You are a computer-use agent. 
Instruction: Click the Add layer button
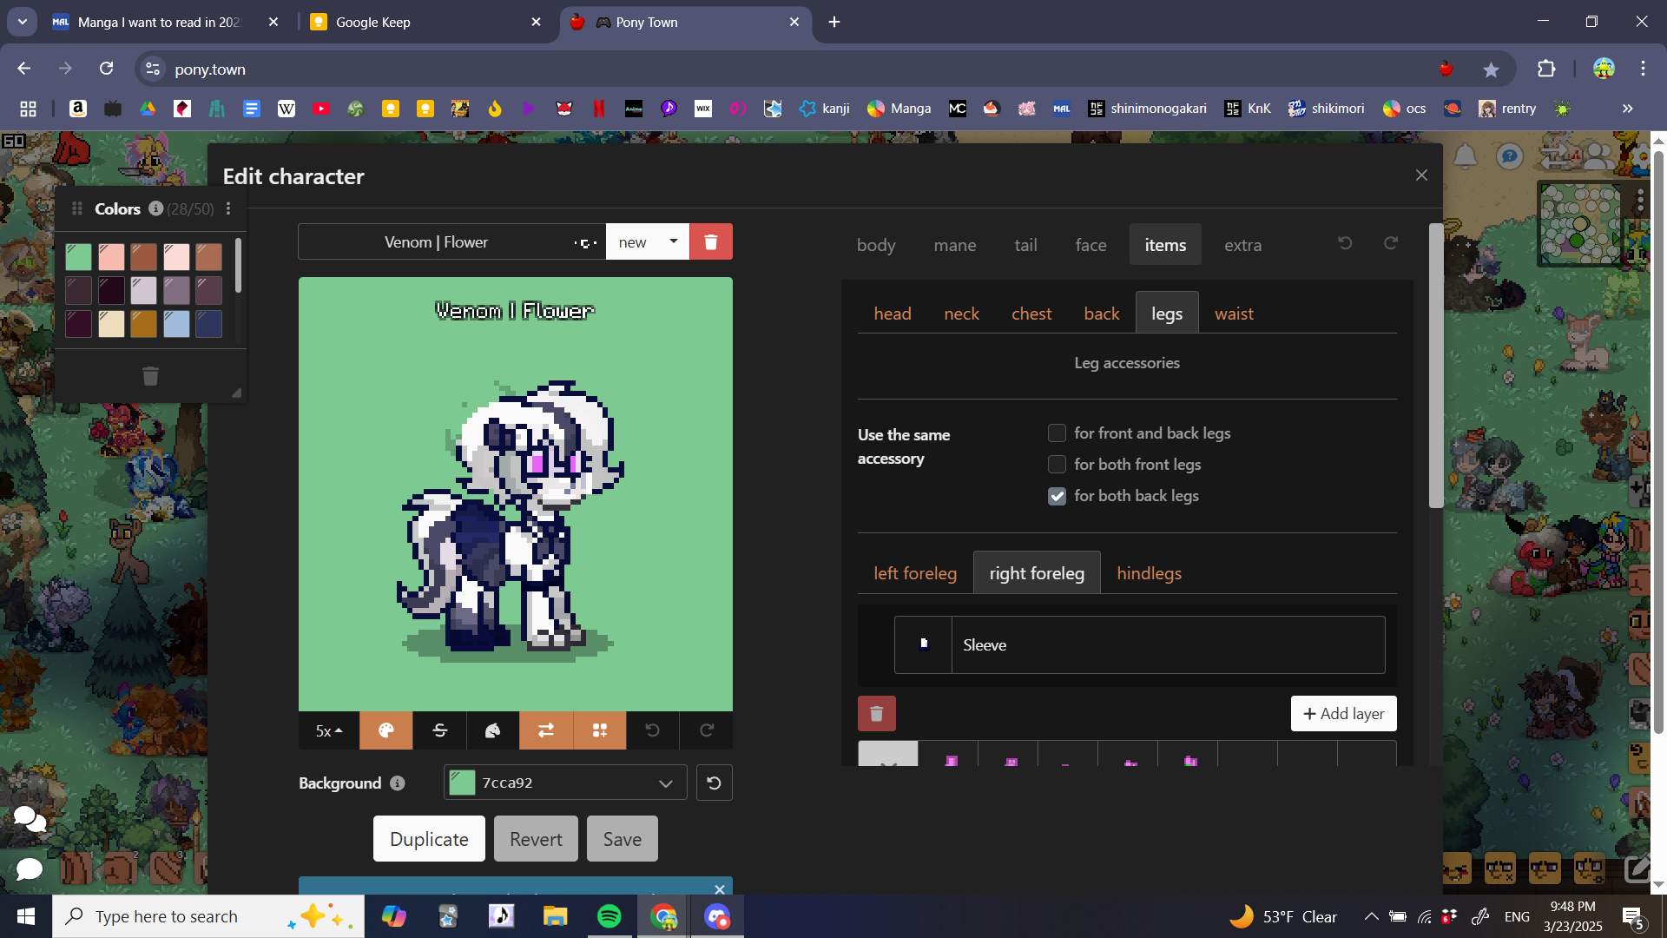pyautogui.click(x=1343, y=714)
